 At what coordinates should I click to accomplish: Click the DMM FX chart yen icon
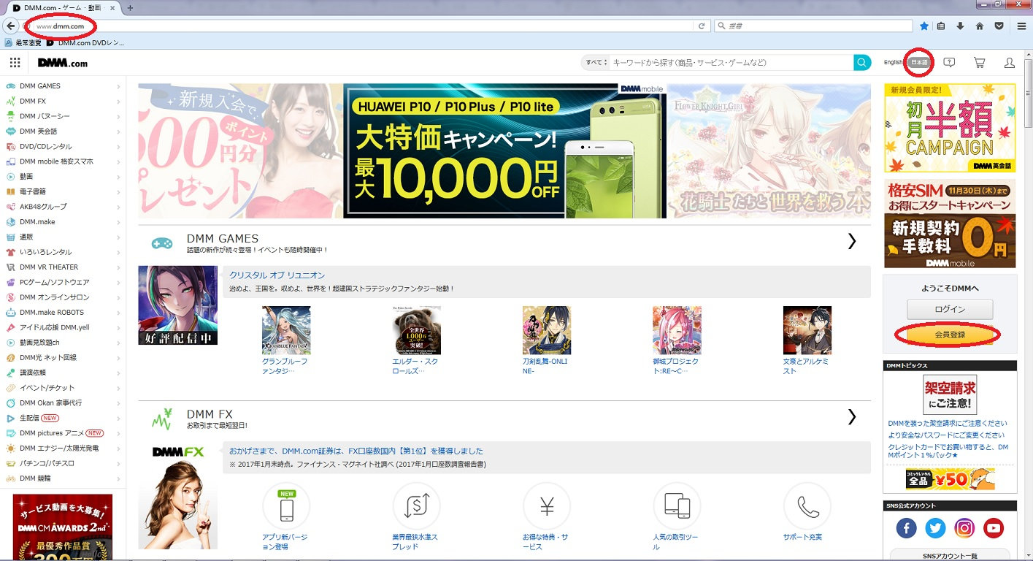click(x=161, y=419)
